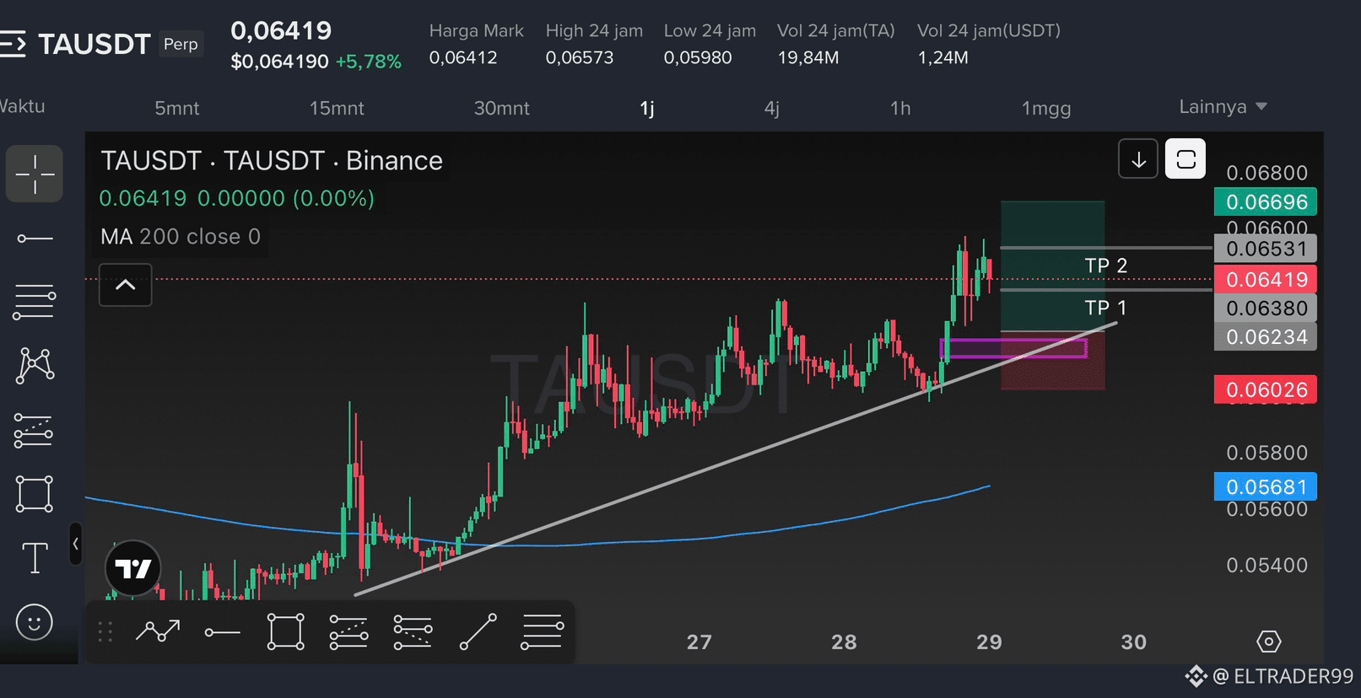This screenshot has height=698, width=1361.
Task: Click the 0.06026 stop price label
Action: (x=1266, y=389)
